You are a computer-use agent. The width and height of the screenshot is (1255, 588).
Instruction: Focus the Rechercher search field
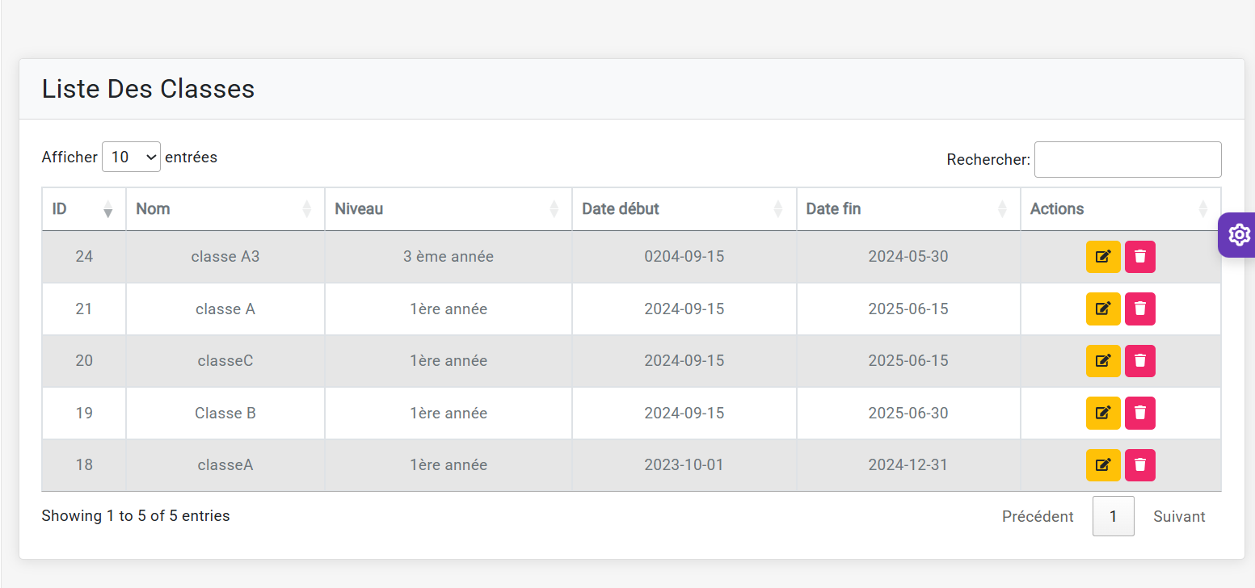tap(1127, 160)
